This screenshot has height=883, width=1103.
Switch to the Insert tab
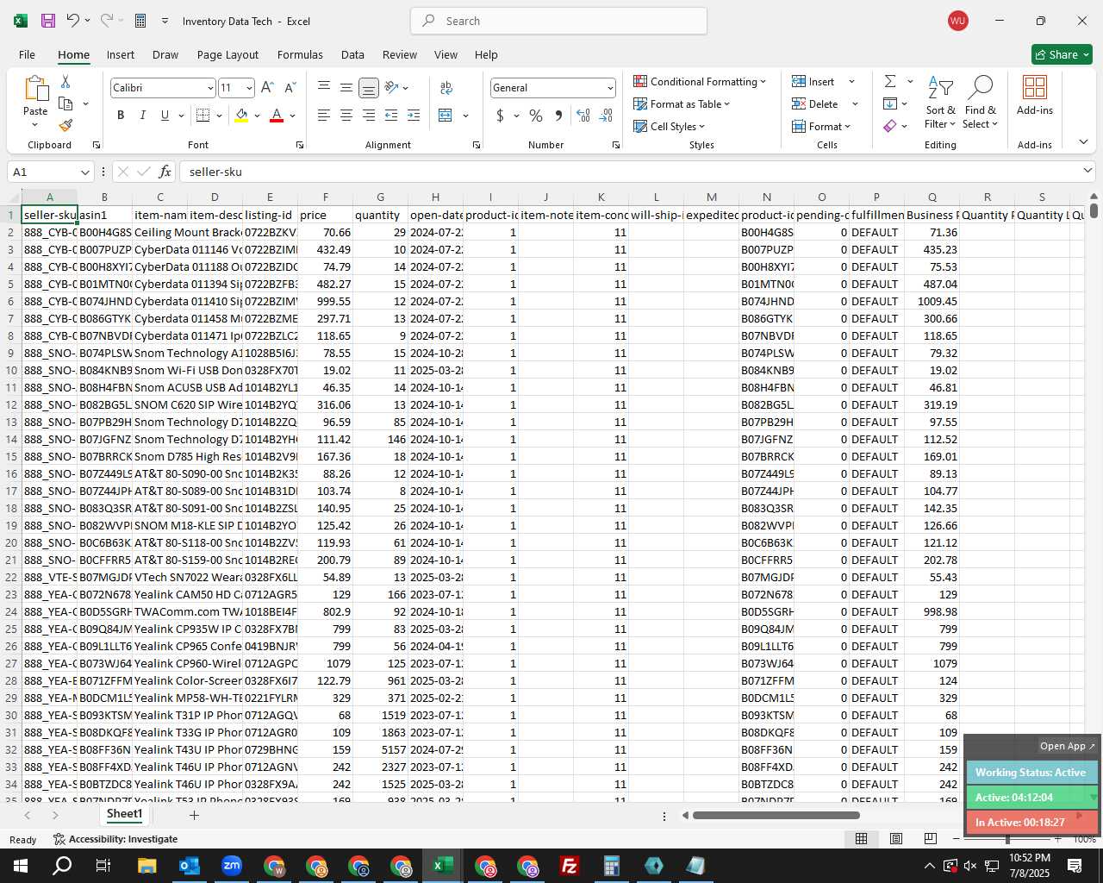[x=121, y=54]
